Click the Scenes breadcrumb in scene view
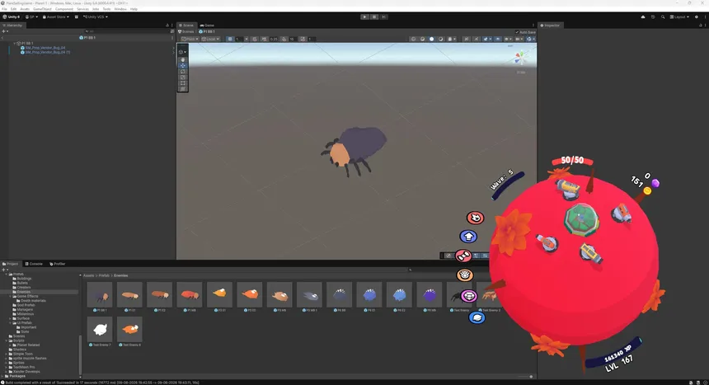 pos(186,31)
